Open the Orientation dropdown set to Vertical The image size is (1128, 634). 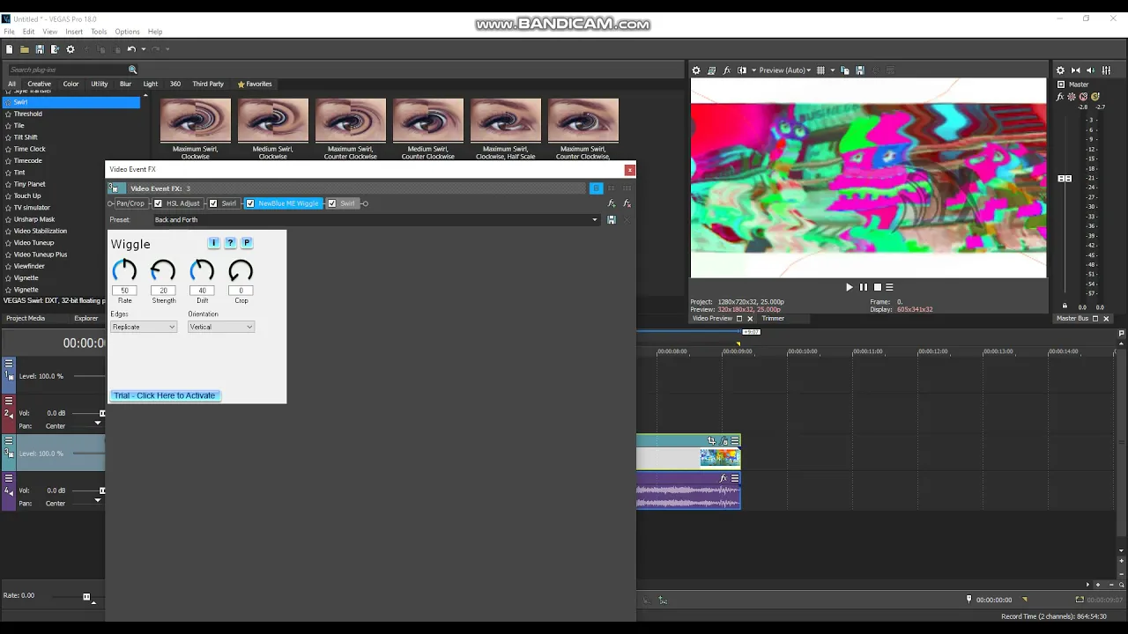tap(221, 327)
